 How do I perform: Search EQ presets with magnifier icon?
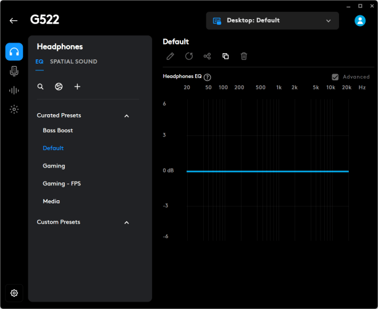pyautogui.click(x=41, y=87)
